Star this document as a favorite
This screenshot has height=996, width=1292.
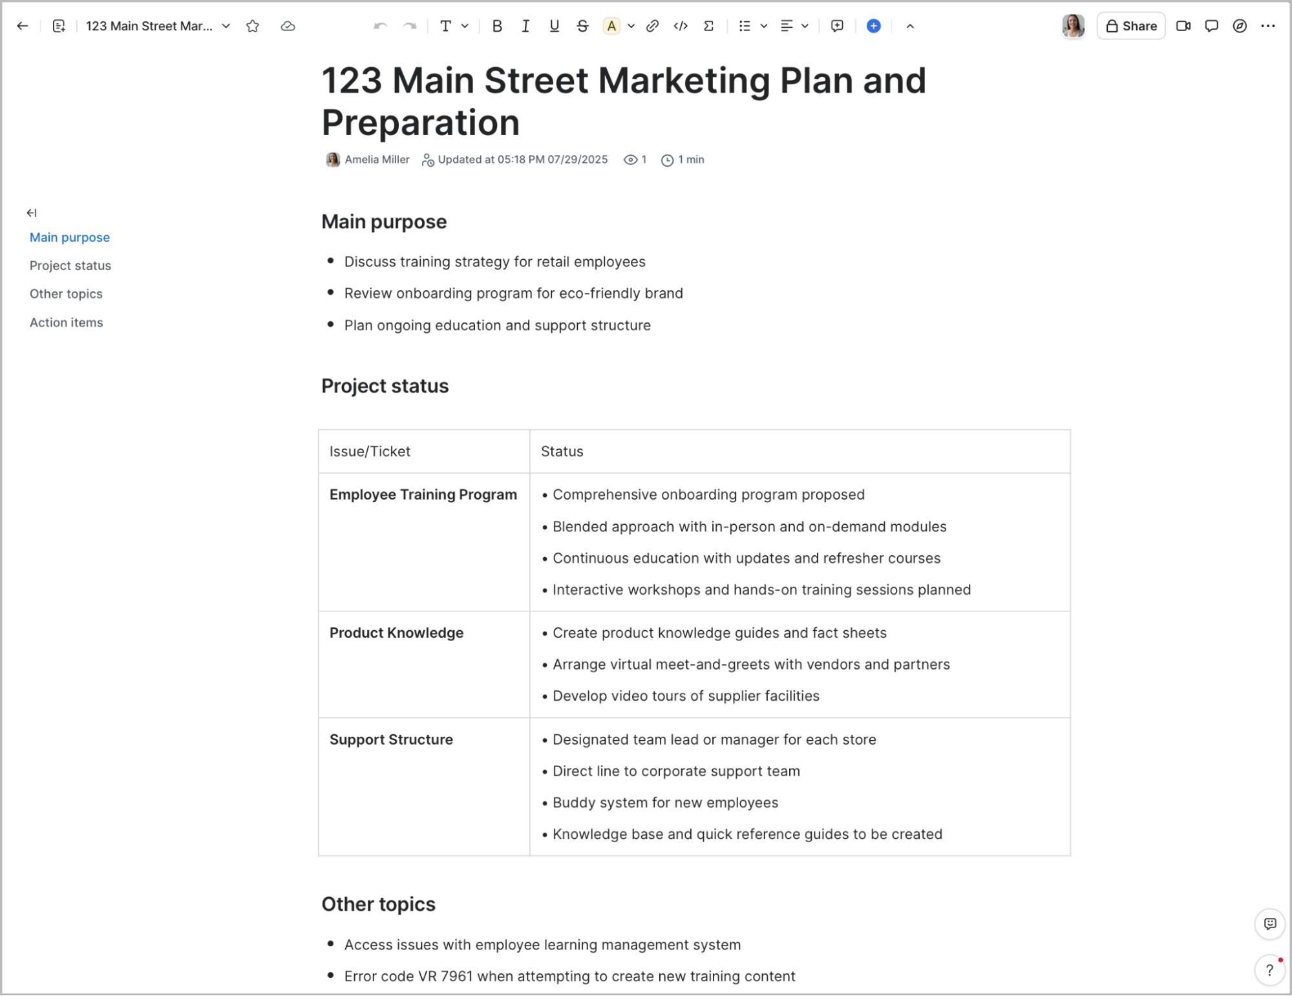(253, 26)
